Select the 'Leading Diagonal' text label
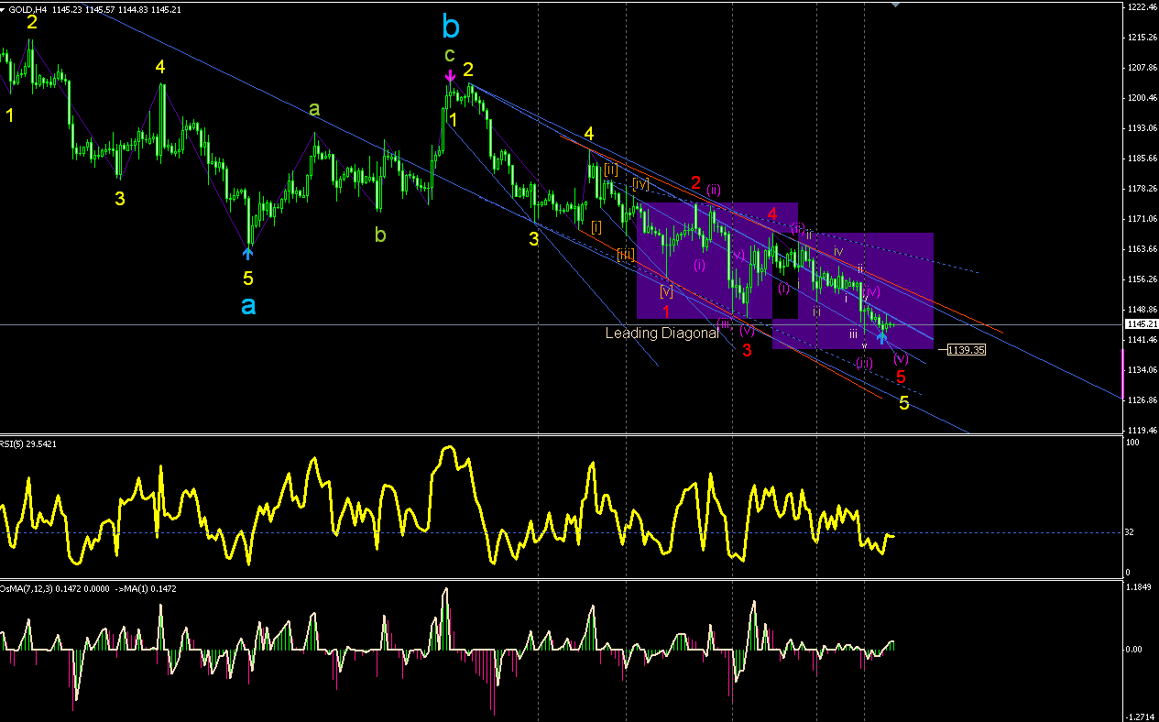1159x722 pixels. click(x=662, y=334)
